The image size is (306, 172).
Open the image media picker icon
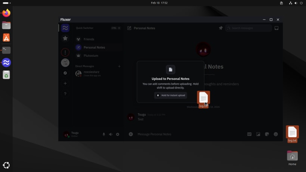click(258, 134)
